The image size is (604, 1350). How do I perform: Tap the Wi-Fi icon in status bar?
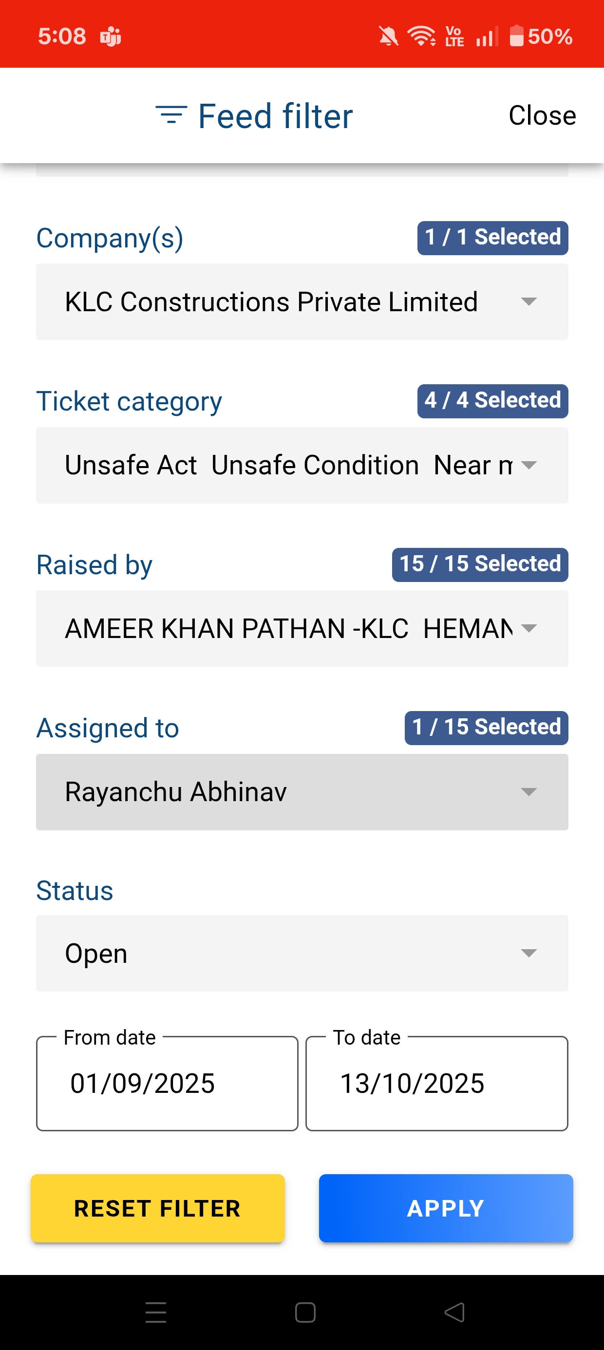pos(421,37)
